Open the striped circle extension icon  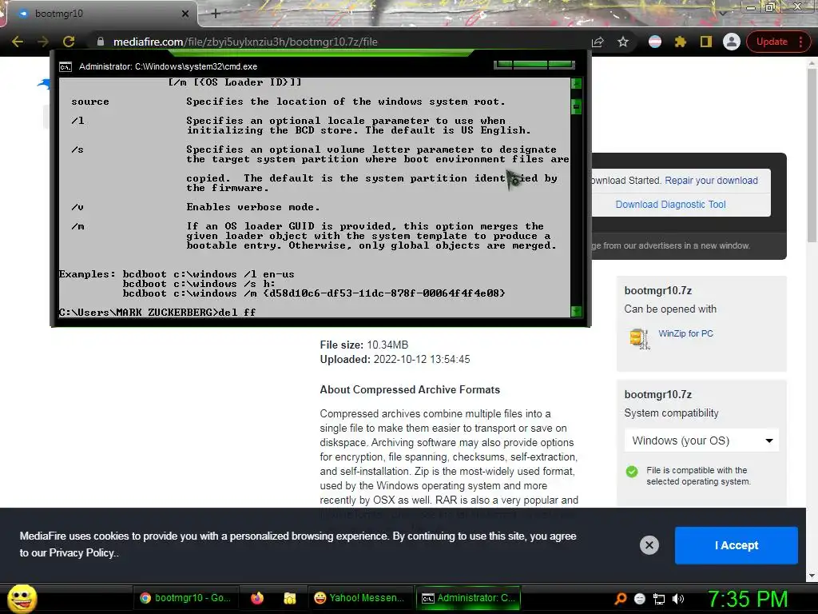tap(655, 42)
